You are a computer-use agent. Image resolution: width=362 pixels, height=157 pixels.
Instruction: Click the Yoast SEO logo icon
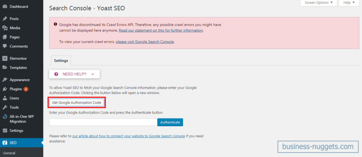click(5, 143)
